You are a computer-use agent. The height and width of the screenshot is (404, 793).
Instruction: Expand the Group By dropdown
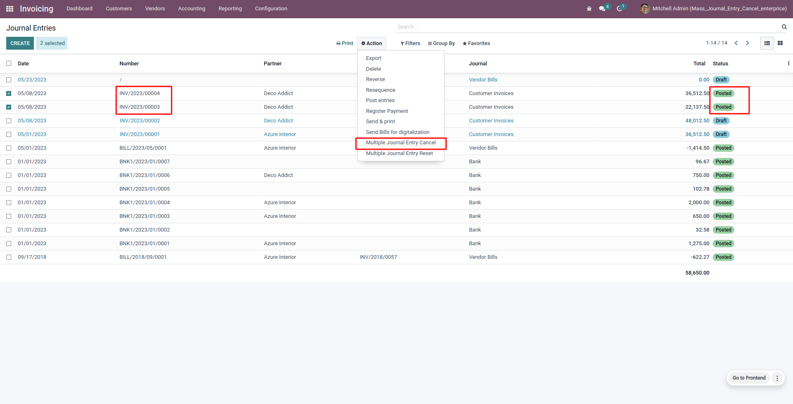pos(441,43)
